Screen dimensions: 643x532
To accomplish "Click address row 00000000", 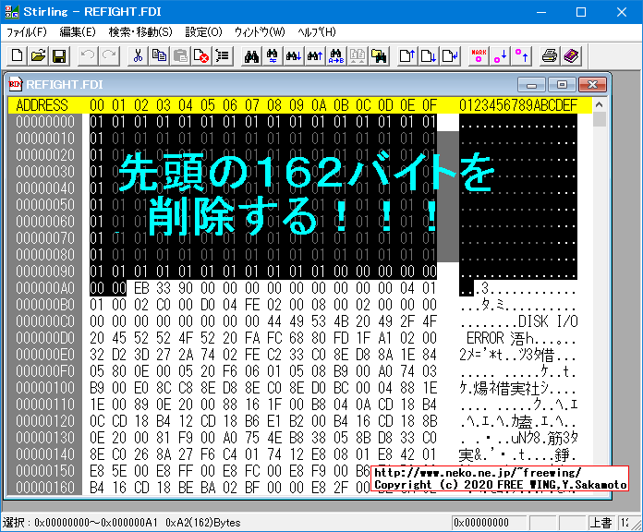I will (x=45, y=122).
